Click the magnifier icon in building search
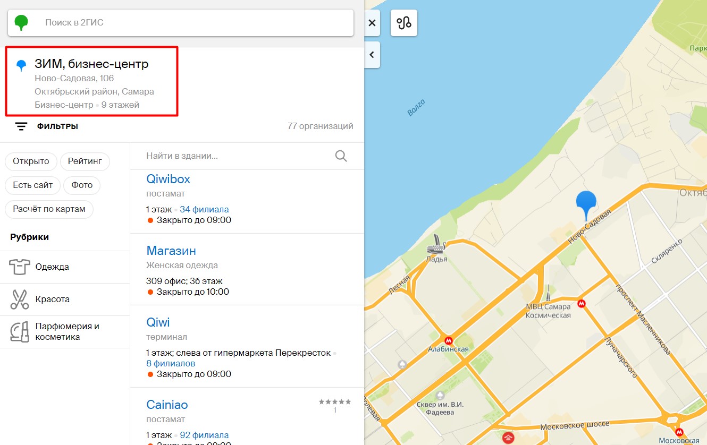 click(x=341, y=156)
